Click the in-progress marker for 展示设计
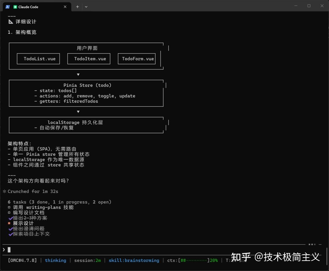Screen dimensions: 329x271 (x=9, y=223)
